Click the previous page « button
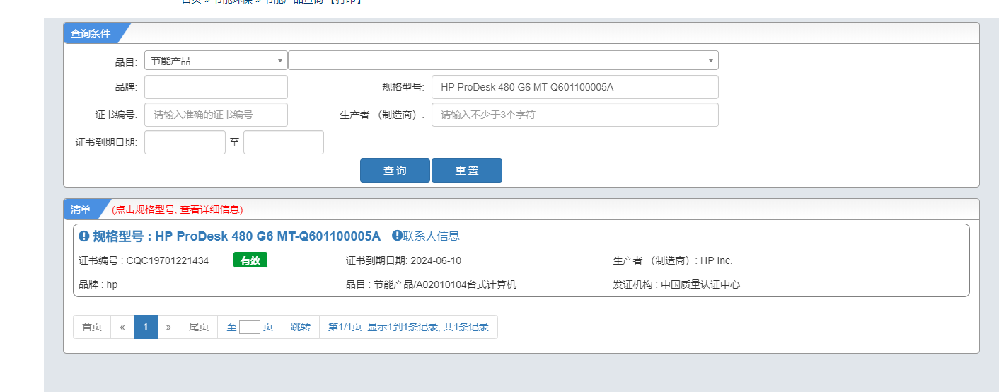Image resolution: width=1006 pixels, height=392 pixels. (122, 327)
